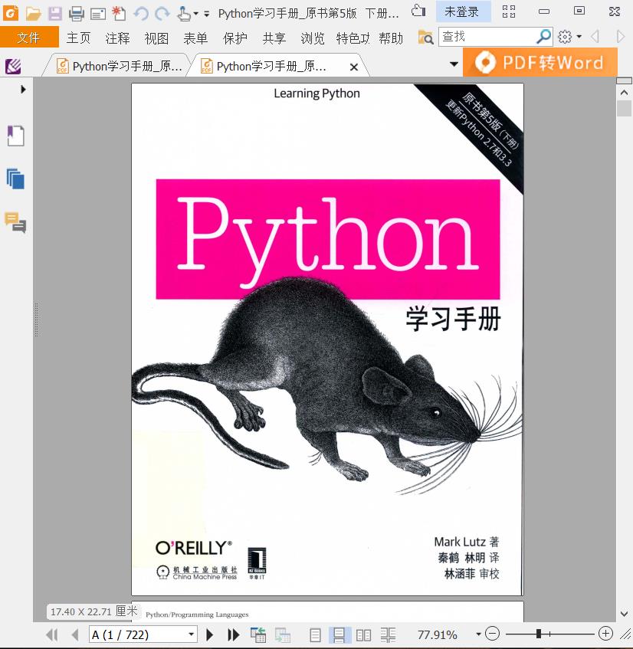The image size is (633, 649).
Task: Jump to the last page button
Action: pyautogui.click(x=233, y=634)
